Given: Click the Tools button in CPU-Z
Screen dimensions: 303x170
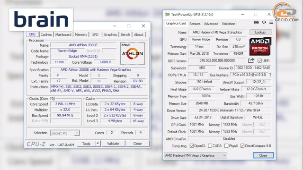Looking at the screenshot, I should click(86, 144).
